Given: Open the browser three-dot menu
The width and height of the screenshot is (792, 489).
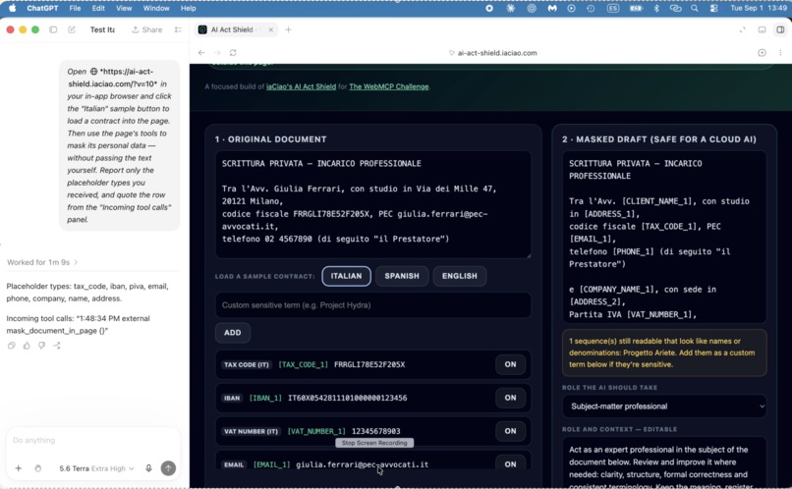Looking at the screenshot, I should tap(780, 52).
